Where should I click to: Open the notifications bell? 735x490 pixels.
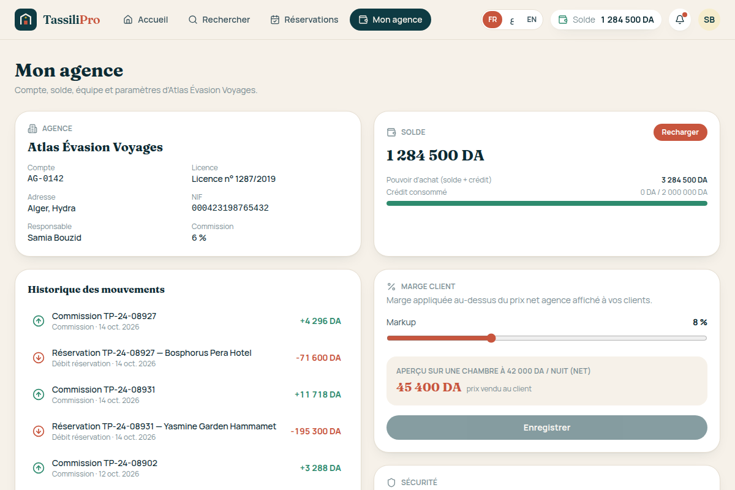pos(680,20)
